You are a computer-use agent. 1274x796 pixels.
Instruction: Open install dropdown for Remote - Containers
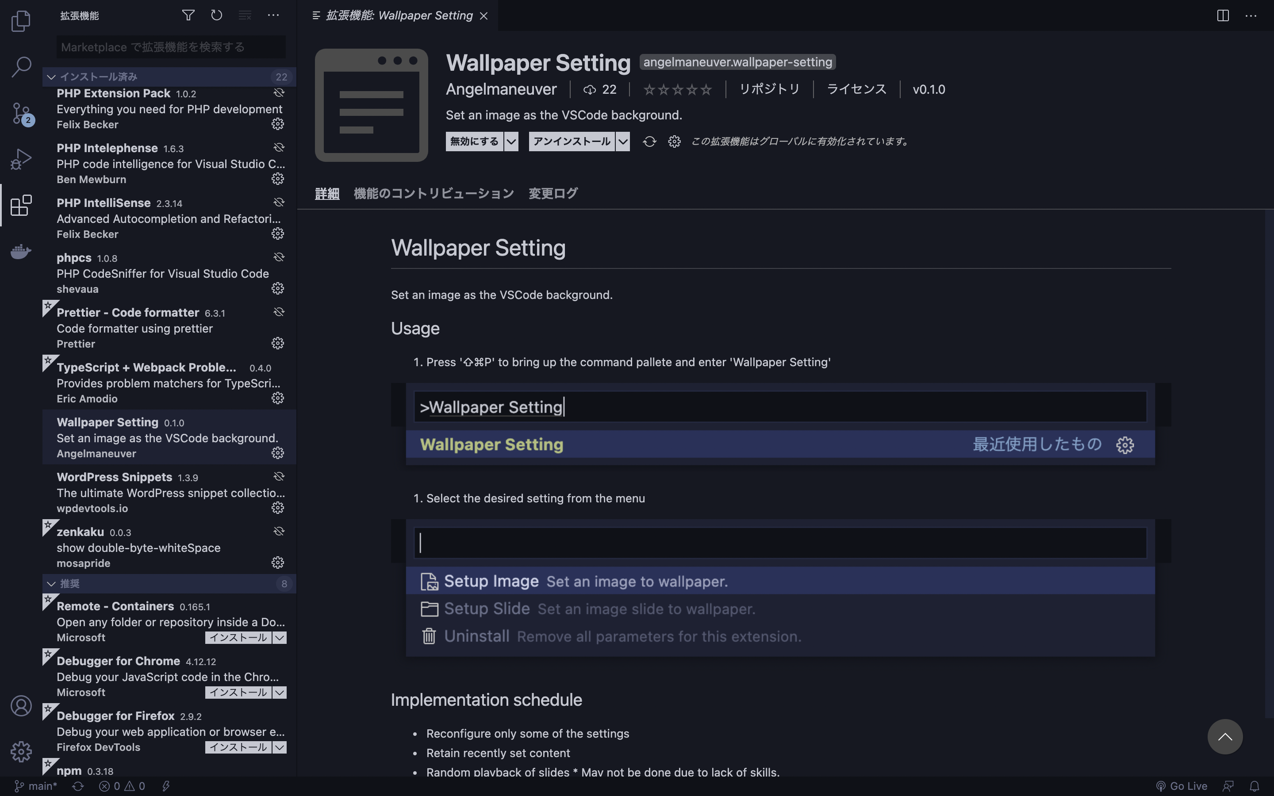280,638
